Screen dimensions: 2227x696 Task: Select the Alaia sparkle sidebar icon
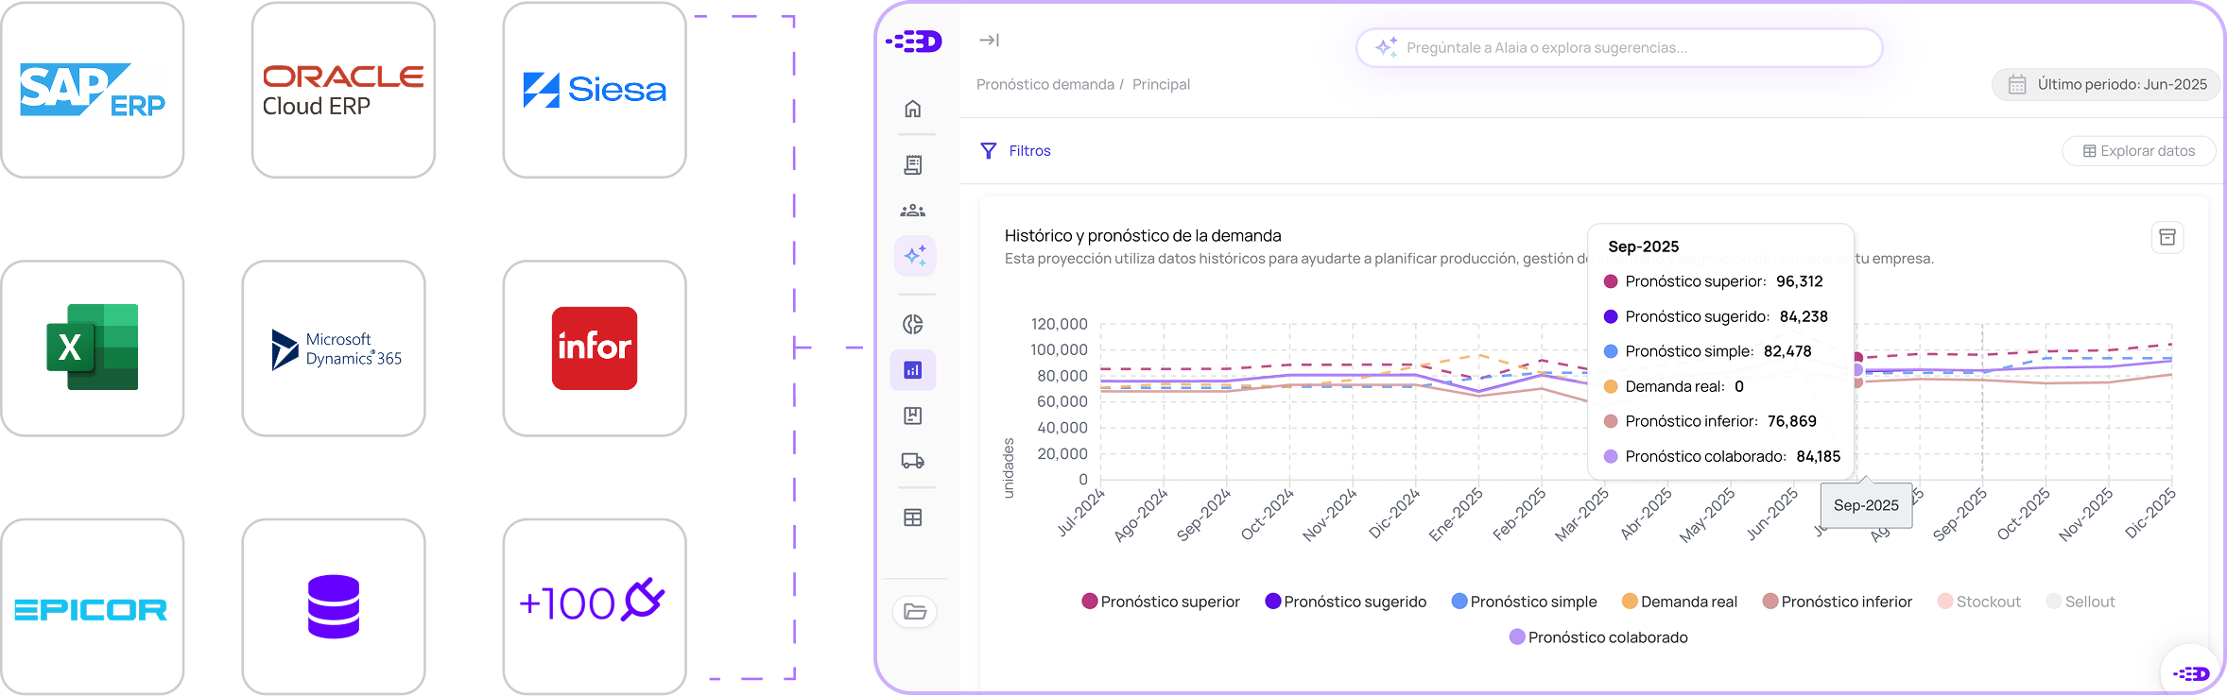[x=915, y=256]
